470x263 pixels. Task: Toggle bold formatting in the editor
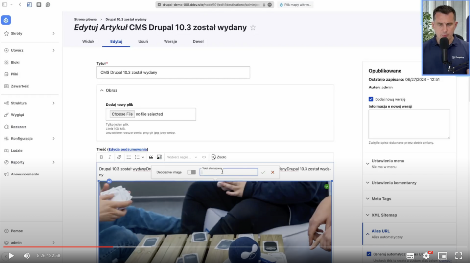[101, 157]
